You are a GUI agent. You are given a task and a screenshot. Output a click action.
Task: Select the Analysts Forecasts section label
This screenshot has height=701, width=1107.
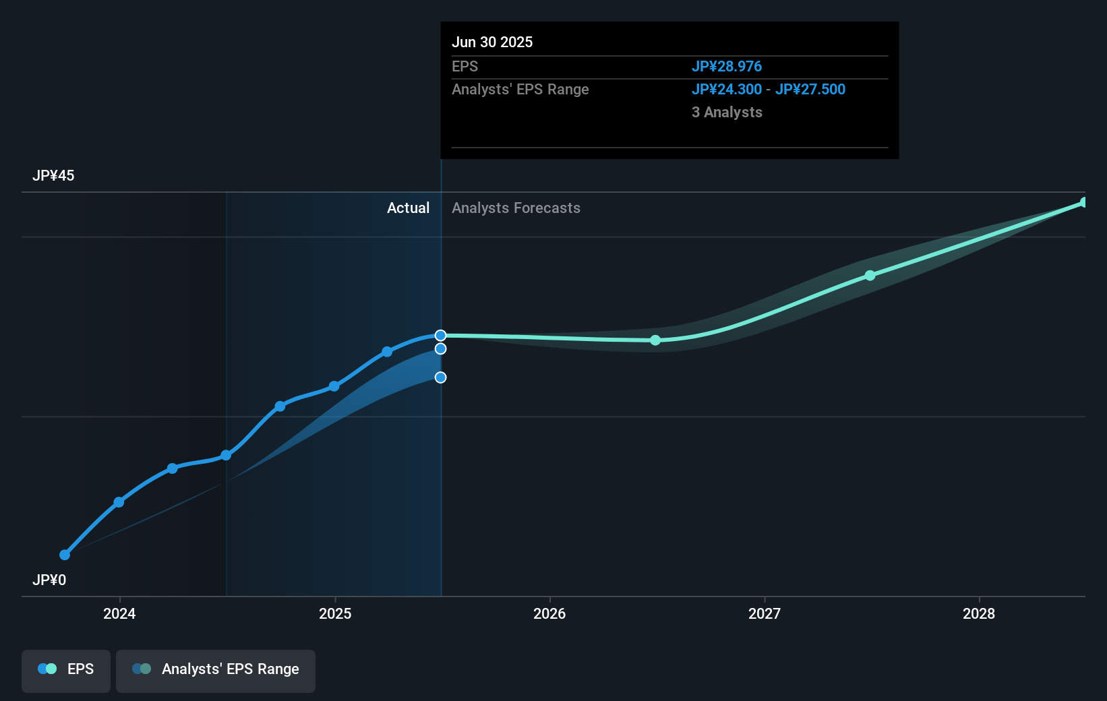click(516, 208)
